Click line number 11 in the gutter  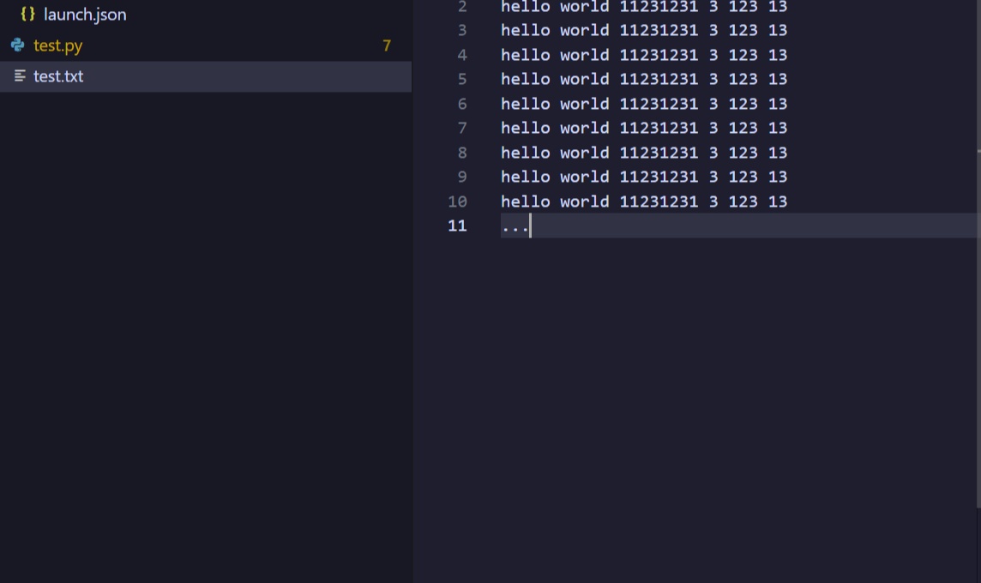tap(457, 225)
